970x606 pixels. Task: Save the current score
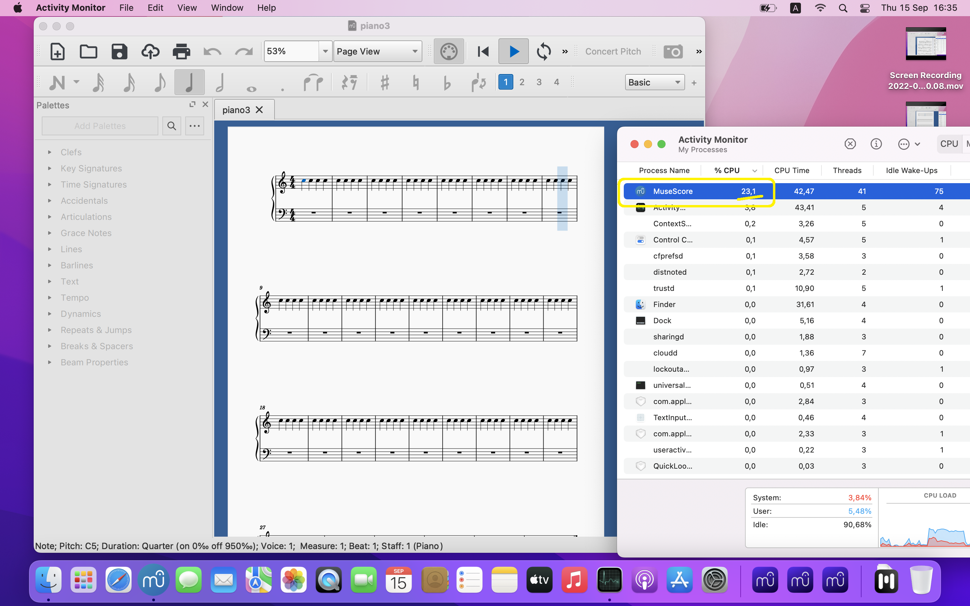click(x=119, y=51)
